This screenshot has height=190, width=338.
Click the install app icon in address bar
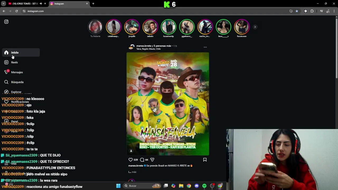pos(291,11)
